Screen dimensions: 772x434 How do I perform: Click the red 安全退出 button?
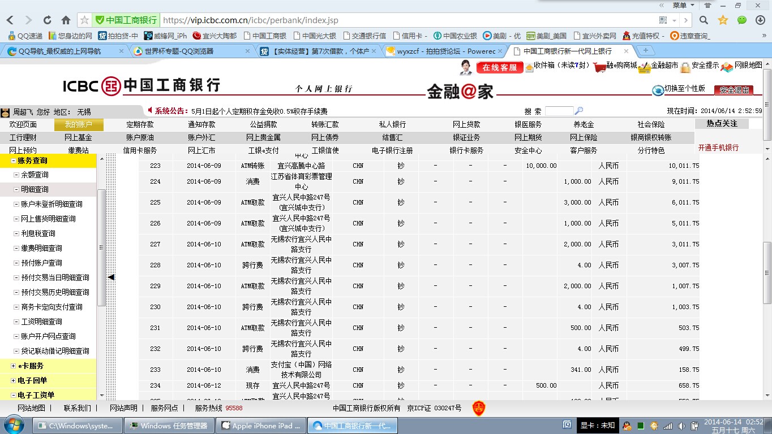tap(734, 90)
